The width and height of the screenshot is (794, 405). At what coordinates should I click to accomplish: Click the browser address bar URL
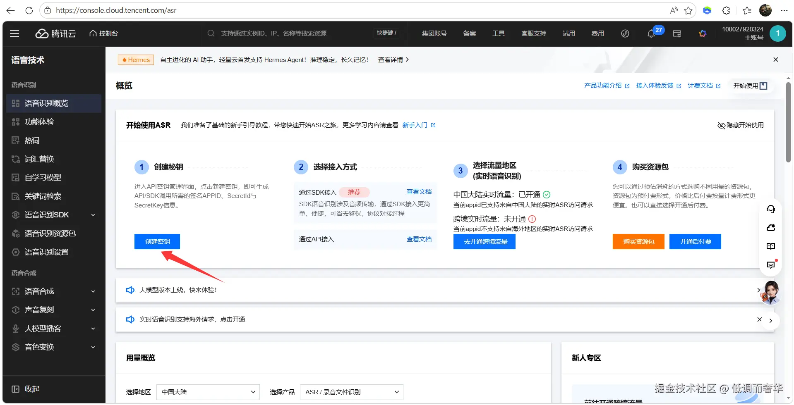116,10
